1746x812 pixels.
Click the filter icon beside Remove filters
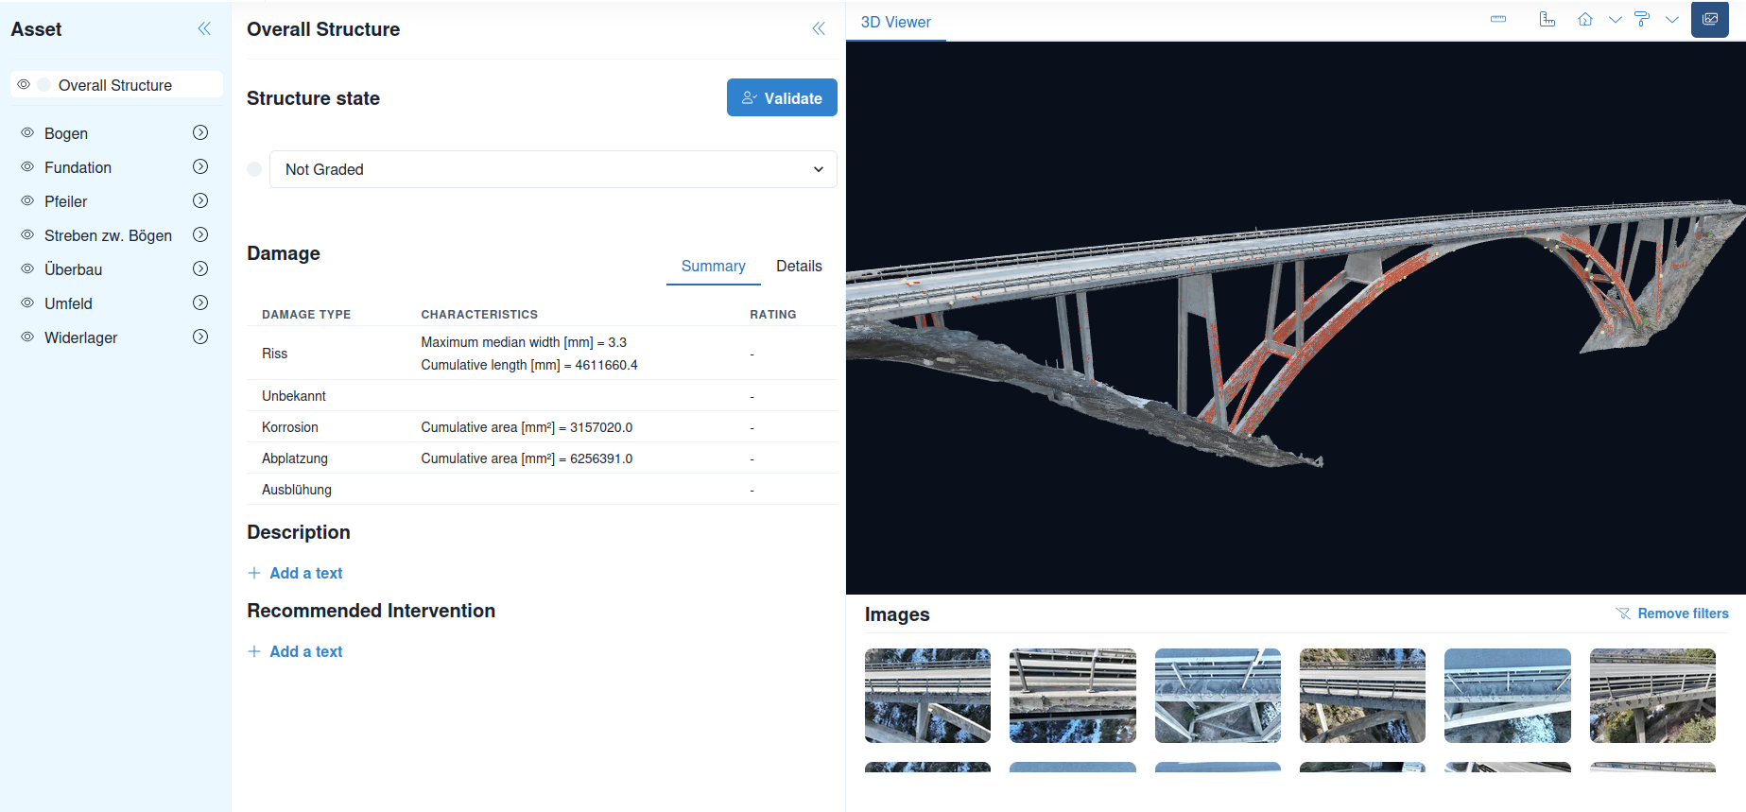[1623, 613]
